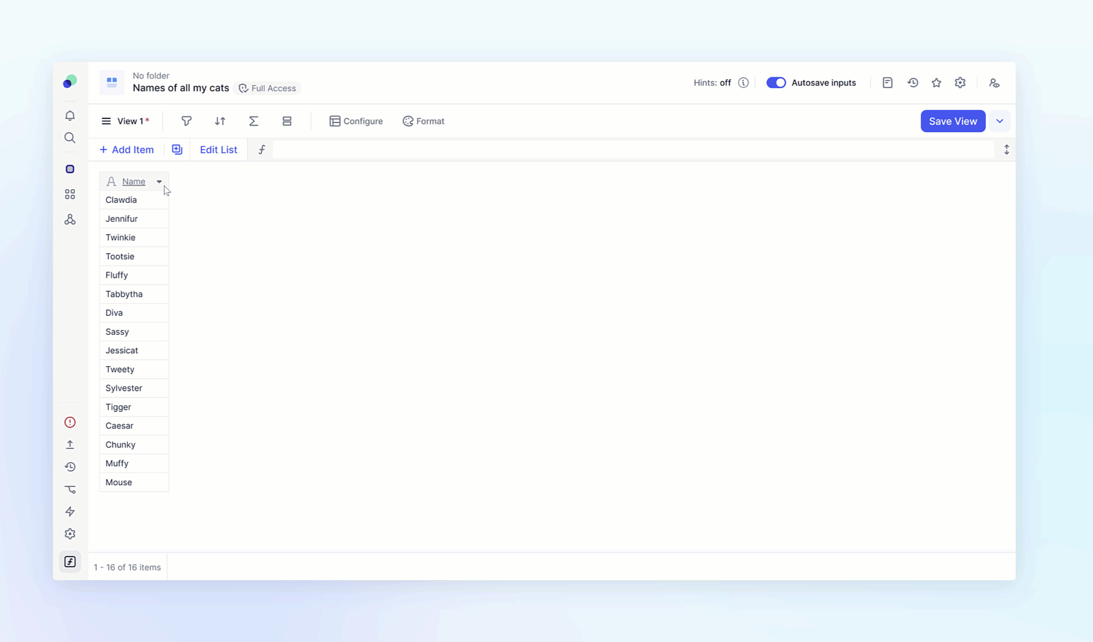The width and height of the screenshot is (1093, 642).
Task: Select the Tootsie cell
Action: pos(134,257)
